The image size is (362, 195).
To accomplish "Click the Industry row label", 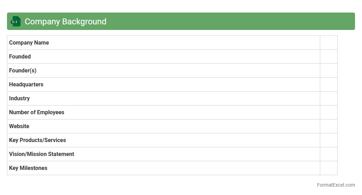I will coord(19,99).
